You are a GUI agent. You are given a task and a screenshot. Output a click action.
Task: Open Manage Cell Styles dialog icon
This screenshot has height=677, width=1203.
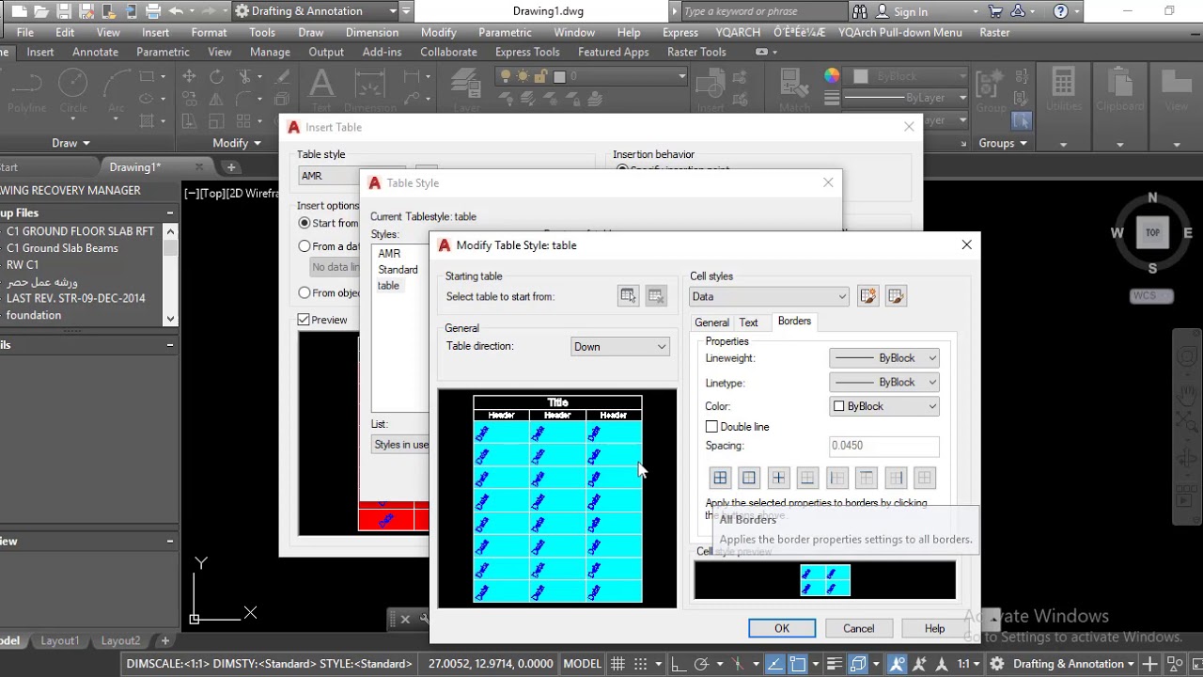coord(896,296)
